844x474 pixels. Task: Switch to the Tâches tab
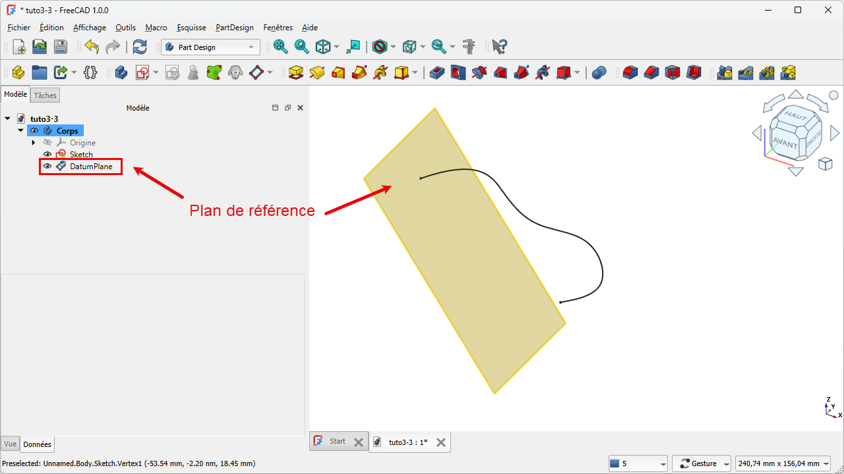click(x=45, y=95)
